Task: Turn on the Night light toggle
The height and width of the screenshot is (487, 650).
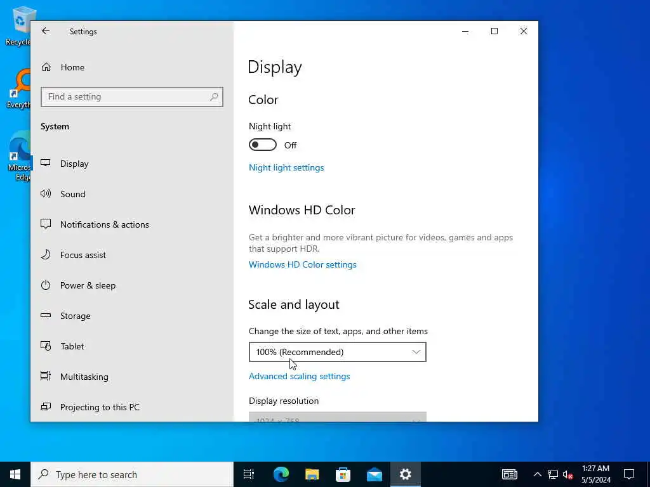Action: [262, 145]
